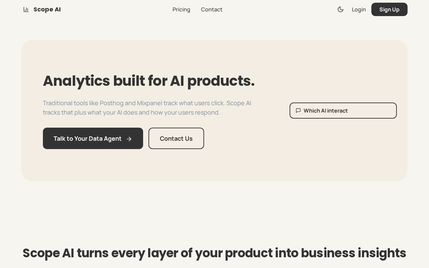The image size is (429, 268).
Task: Click the "business insights" section heading
Action: click(353, 253)
